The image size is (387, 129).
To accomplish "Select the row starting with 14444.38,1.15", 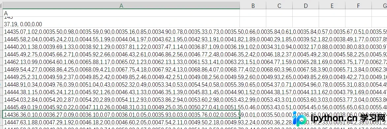I will pyautogui.click(x=195, y=92).
